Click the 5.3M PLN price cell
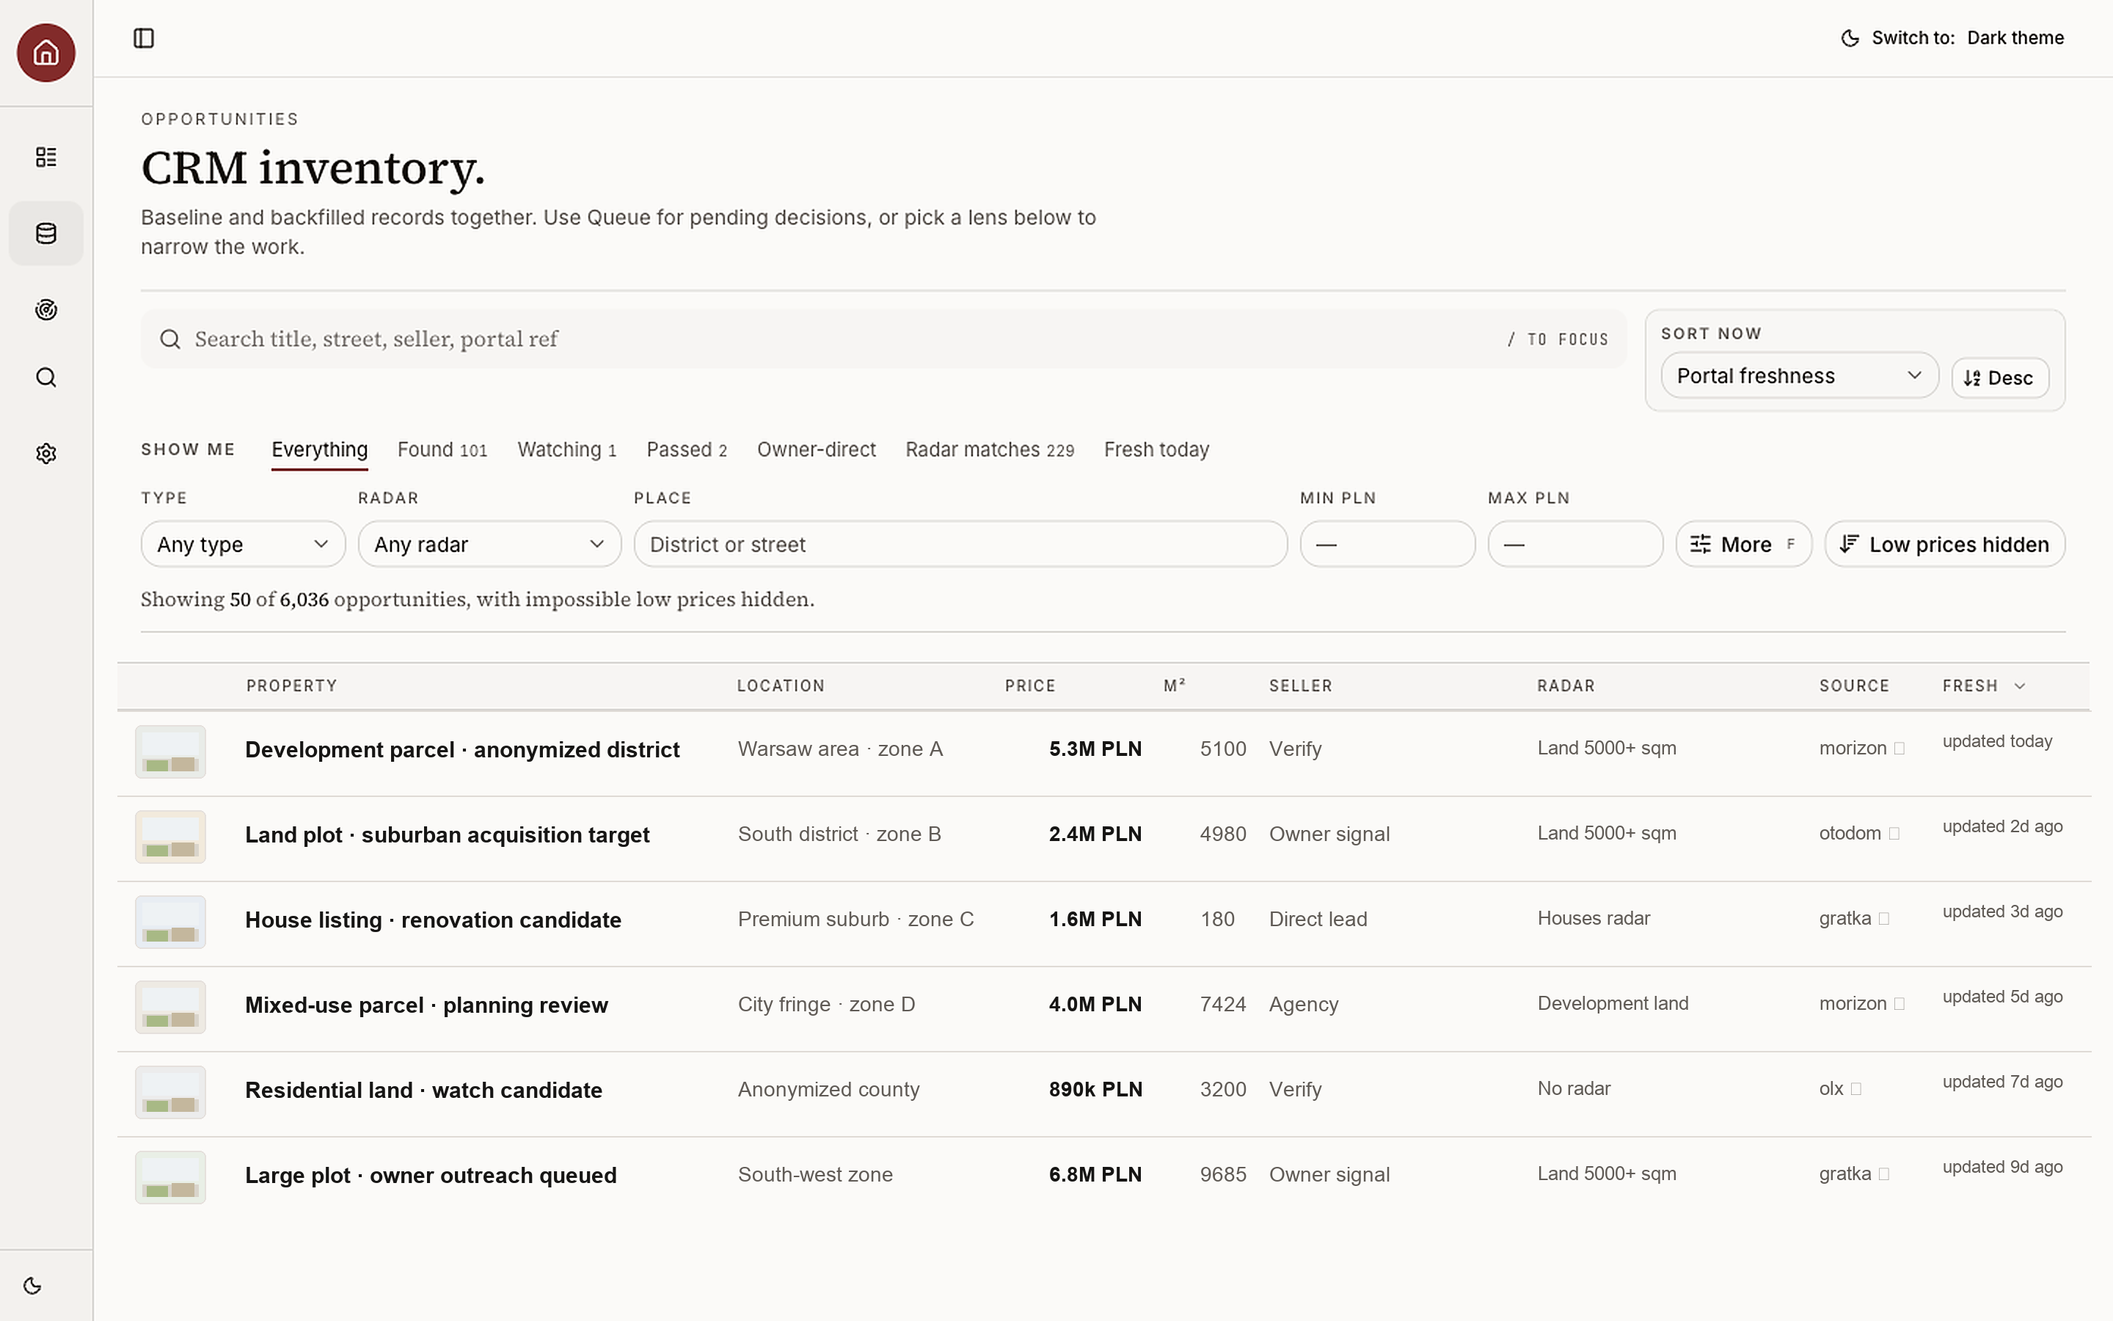 coord(1095,749)
